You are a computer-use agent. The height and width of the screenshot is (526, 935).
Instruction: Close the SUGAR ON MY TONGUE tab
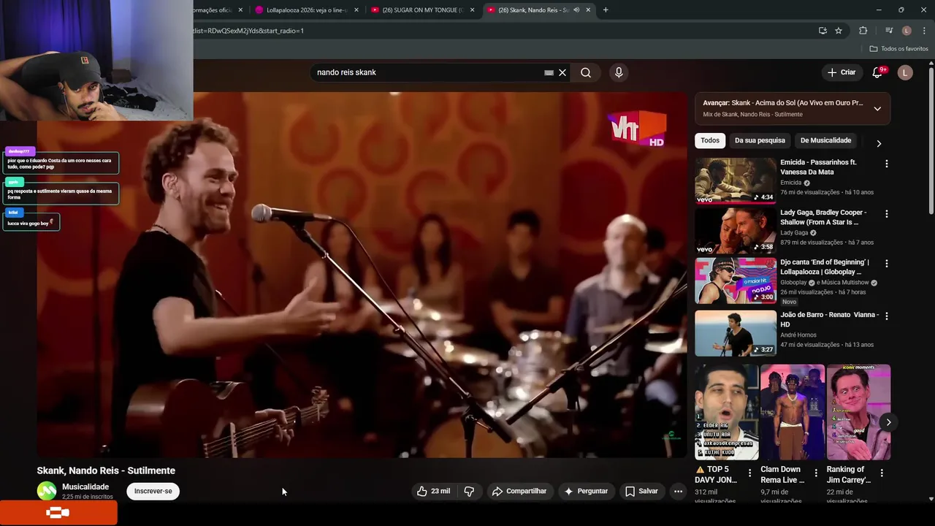pyautogui.click(x=472, y=10)
